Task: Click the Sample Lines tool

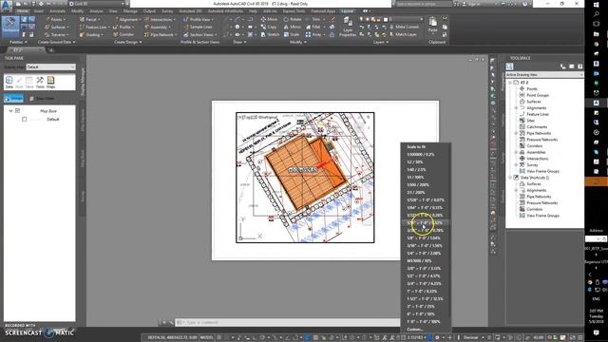Action: coord(198,28)
